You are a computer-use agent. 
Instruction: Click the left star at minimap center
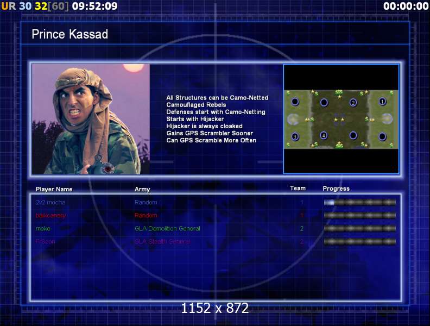[336, 120]
